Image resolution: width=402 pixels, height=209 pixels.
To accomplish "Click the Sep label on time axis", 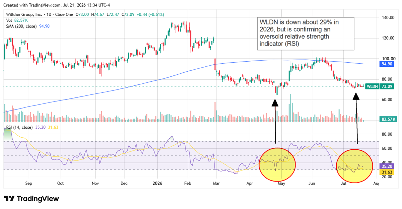I will 28,184.
